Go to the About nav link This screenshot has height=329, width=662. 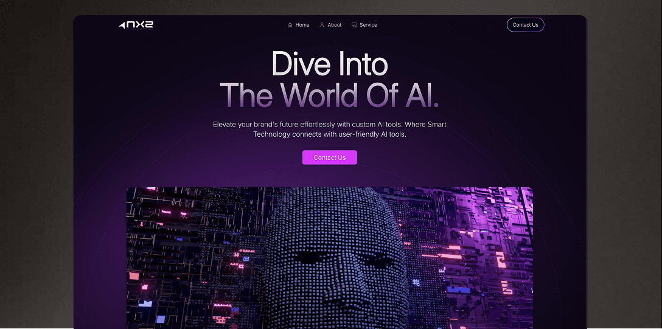pyautogui.click(x=335, y=25)
